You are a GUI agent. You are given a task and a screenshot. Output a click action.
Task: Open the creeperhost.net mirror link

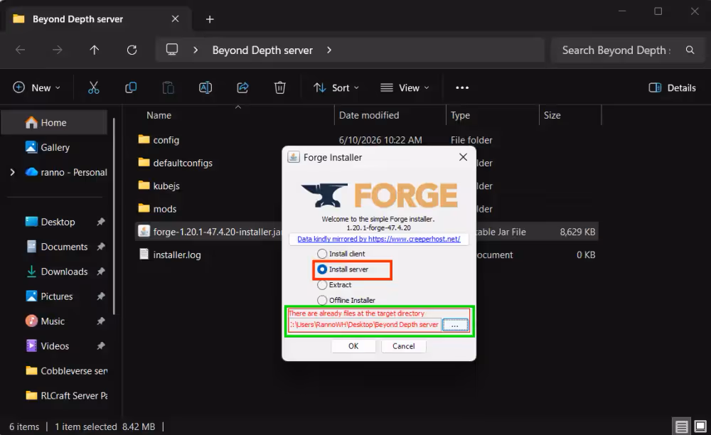coord(379,239)
